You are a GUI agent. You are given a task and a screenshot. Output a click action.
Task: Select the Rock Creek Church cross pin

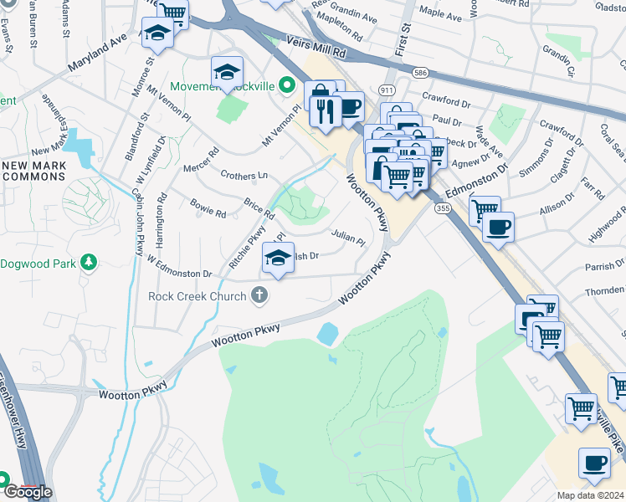tap(259, 295)
